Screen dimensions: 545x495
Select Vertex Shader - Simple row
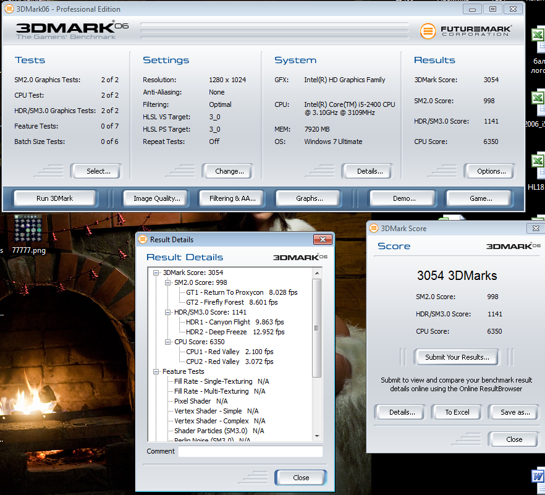coord(216,411)
